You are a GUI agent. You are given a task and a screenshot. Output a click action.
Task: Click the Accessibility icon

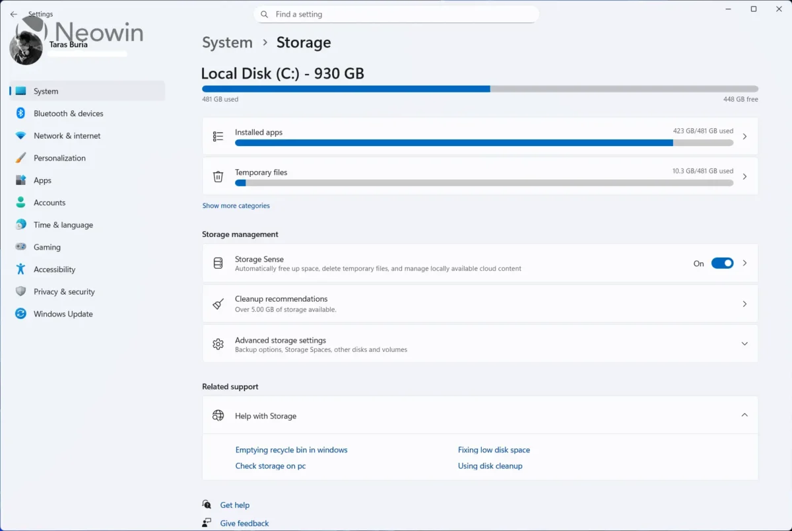click(x=20, y=269)
